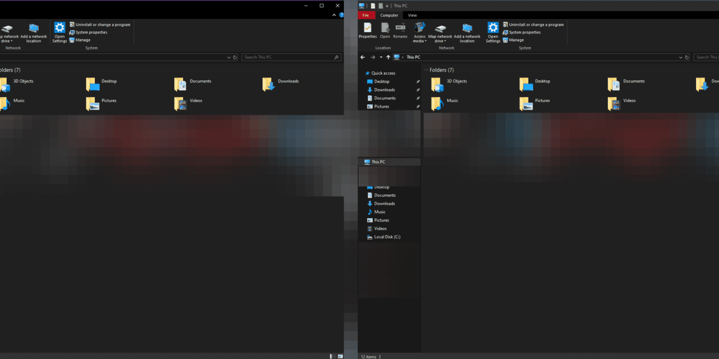Image resolution: width=719 pixels, height=359 pixels.
Task: Click Add a network location in left window
Action: coord(34,33)
